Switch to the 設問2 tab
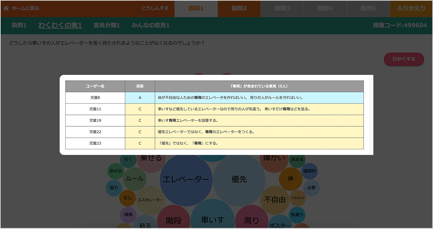This screenshot has width=433, height=229. 239,8
